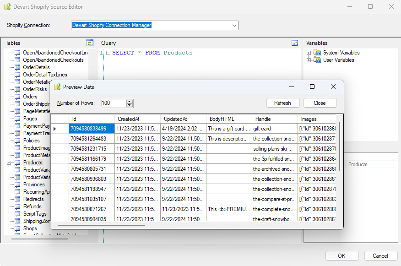Expand the System Variables node
401x266 pixels.
309,53
